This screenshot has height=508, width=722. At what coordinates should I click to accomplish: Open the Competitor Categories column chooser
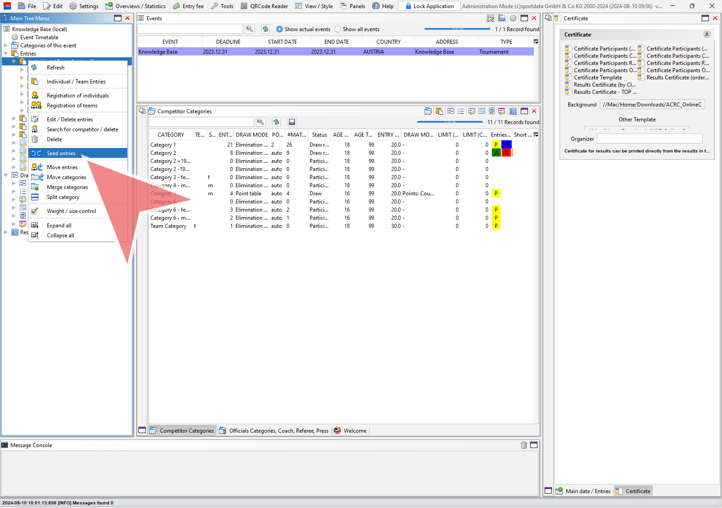pyautogui.click(x=536, y=134)
